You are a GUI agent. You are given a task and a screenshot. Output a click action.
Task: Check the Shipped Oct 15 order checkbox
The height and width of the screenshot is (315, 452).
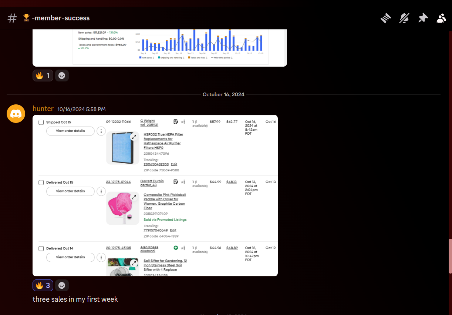[x=41, y=122]
